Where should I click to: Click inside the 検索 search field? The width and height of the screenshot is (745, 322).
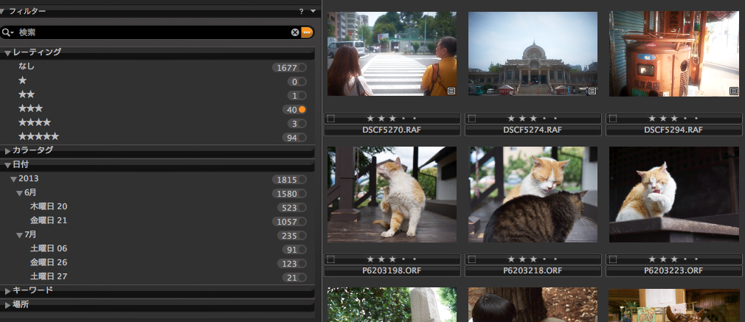coord(148,32)
